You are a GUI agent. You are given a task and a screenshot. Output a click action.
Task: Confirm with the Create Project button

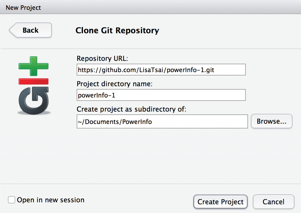click(220, 202)
